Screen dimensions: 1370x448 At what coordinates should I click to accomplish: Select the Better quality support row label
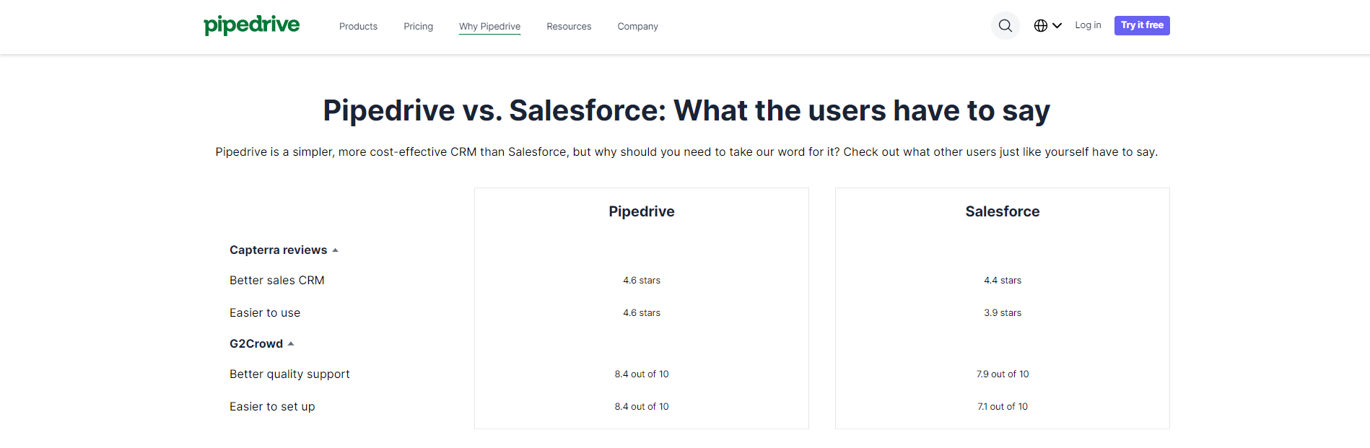(x=289, y=374)
